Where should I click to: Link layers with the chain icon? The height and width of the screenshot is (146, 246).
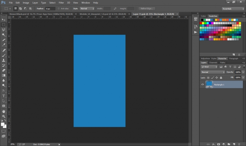click(208, 144)
